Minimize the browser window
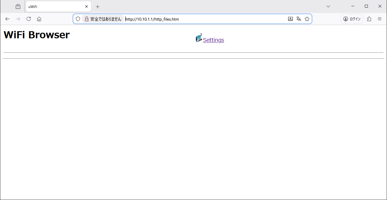This screenshot has width=387, height=200. click(353, 6)
